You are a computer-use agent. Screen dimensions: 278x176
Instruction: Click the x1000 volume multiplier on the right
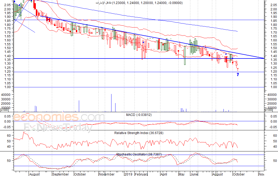[269, 110]
